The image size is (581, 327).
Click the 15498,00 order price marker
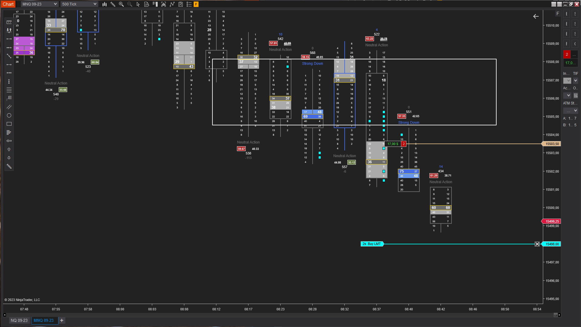552,244
